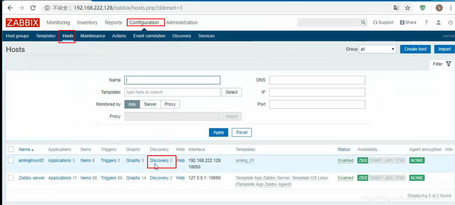
Task: Go to Host groups submenu
Action: coord(17,36)
